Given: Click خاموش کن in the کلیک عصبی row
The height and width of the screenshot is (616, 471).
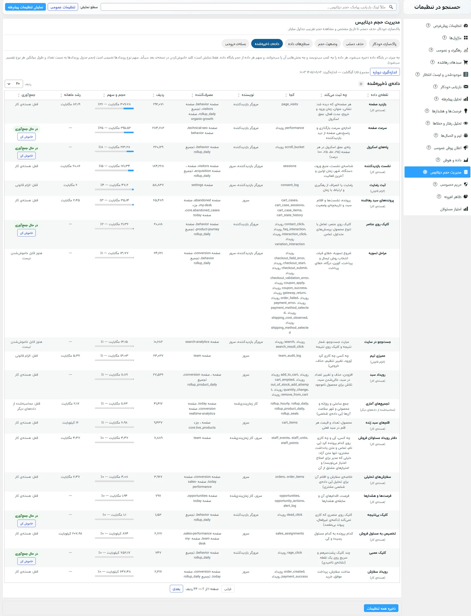Looking at the screenshot, I should [26, 561].
